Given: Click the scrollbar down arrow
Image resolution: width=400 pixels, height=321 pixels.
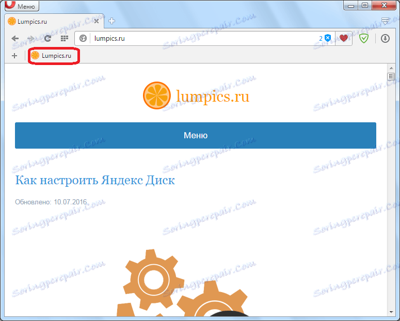Looking at the screenshot, I should click(391, 312).
